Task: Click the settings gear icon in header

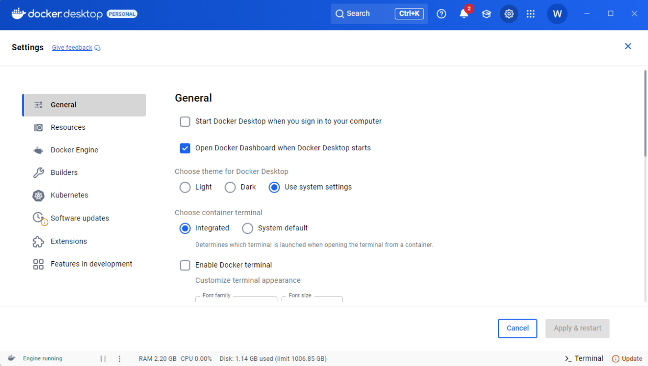Action: pyautogui.click(x=509, y=14)
